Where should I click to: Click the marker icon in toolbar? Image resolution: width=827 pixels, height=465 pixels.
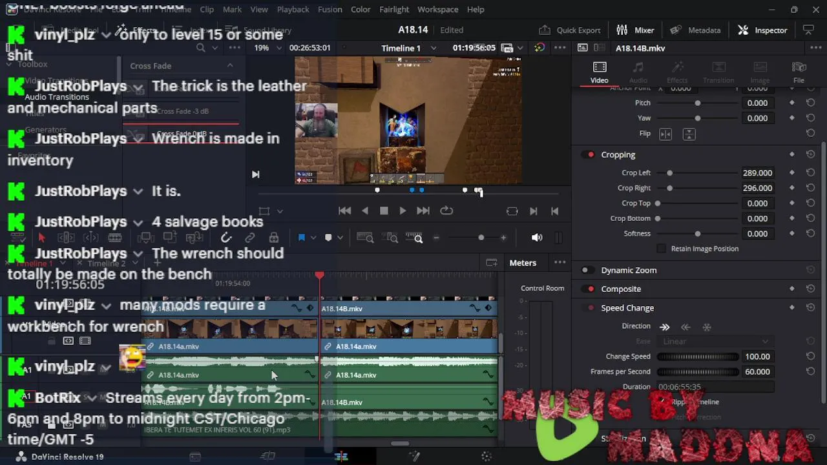coord(328,238)
